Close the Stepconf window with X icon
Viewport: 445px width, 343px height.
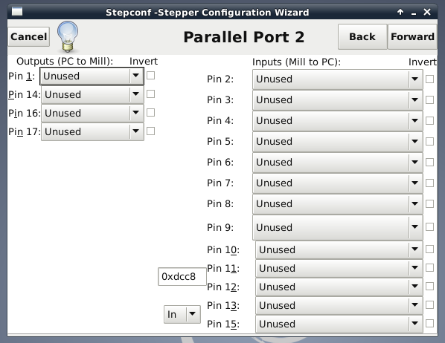coord(427,12)
